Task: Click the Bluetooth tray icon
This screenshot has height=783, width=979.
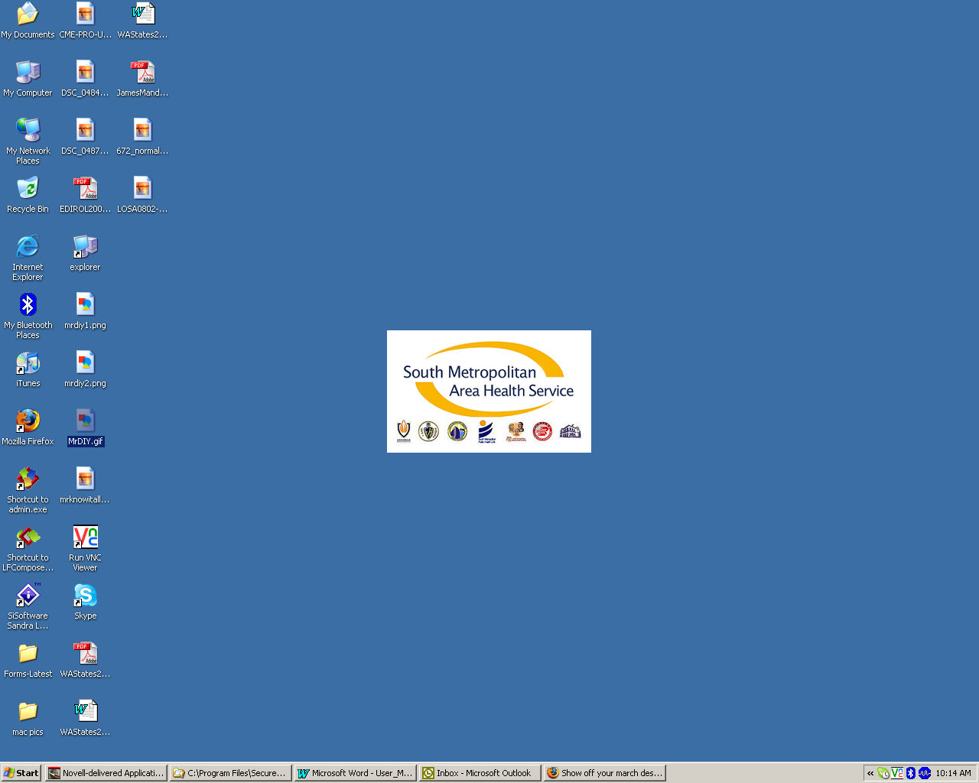Action: [910, 773]
